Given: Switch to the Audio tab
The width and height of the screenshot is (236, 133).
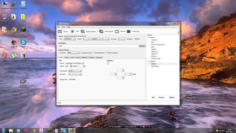Looking at the screenshot, I should point(78,58).
